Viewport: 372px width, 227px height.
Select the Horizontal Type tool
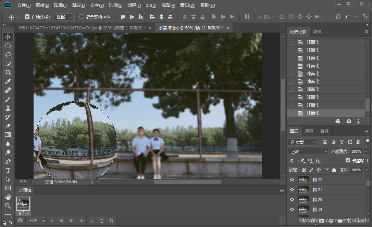point(8,171)
